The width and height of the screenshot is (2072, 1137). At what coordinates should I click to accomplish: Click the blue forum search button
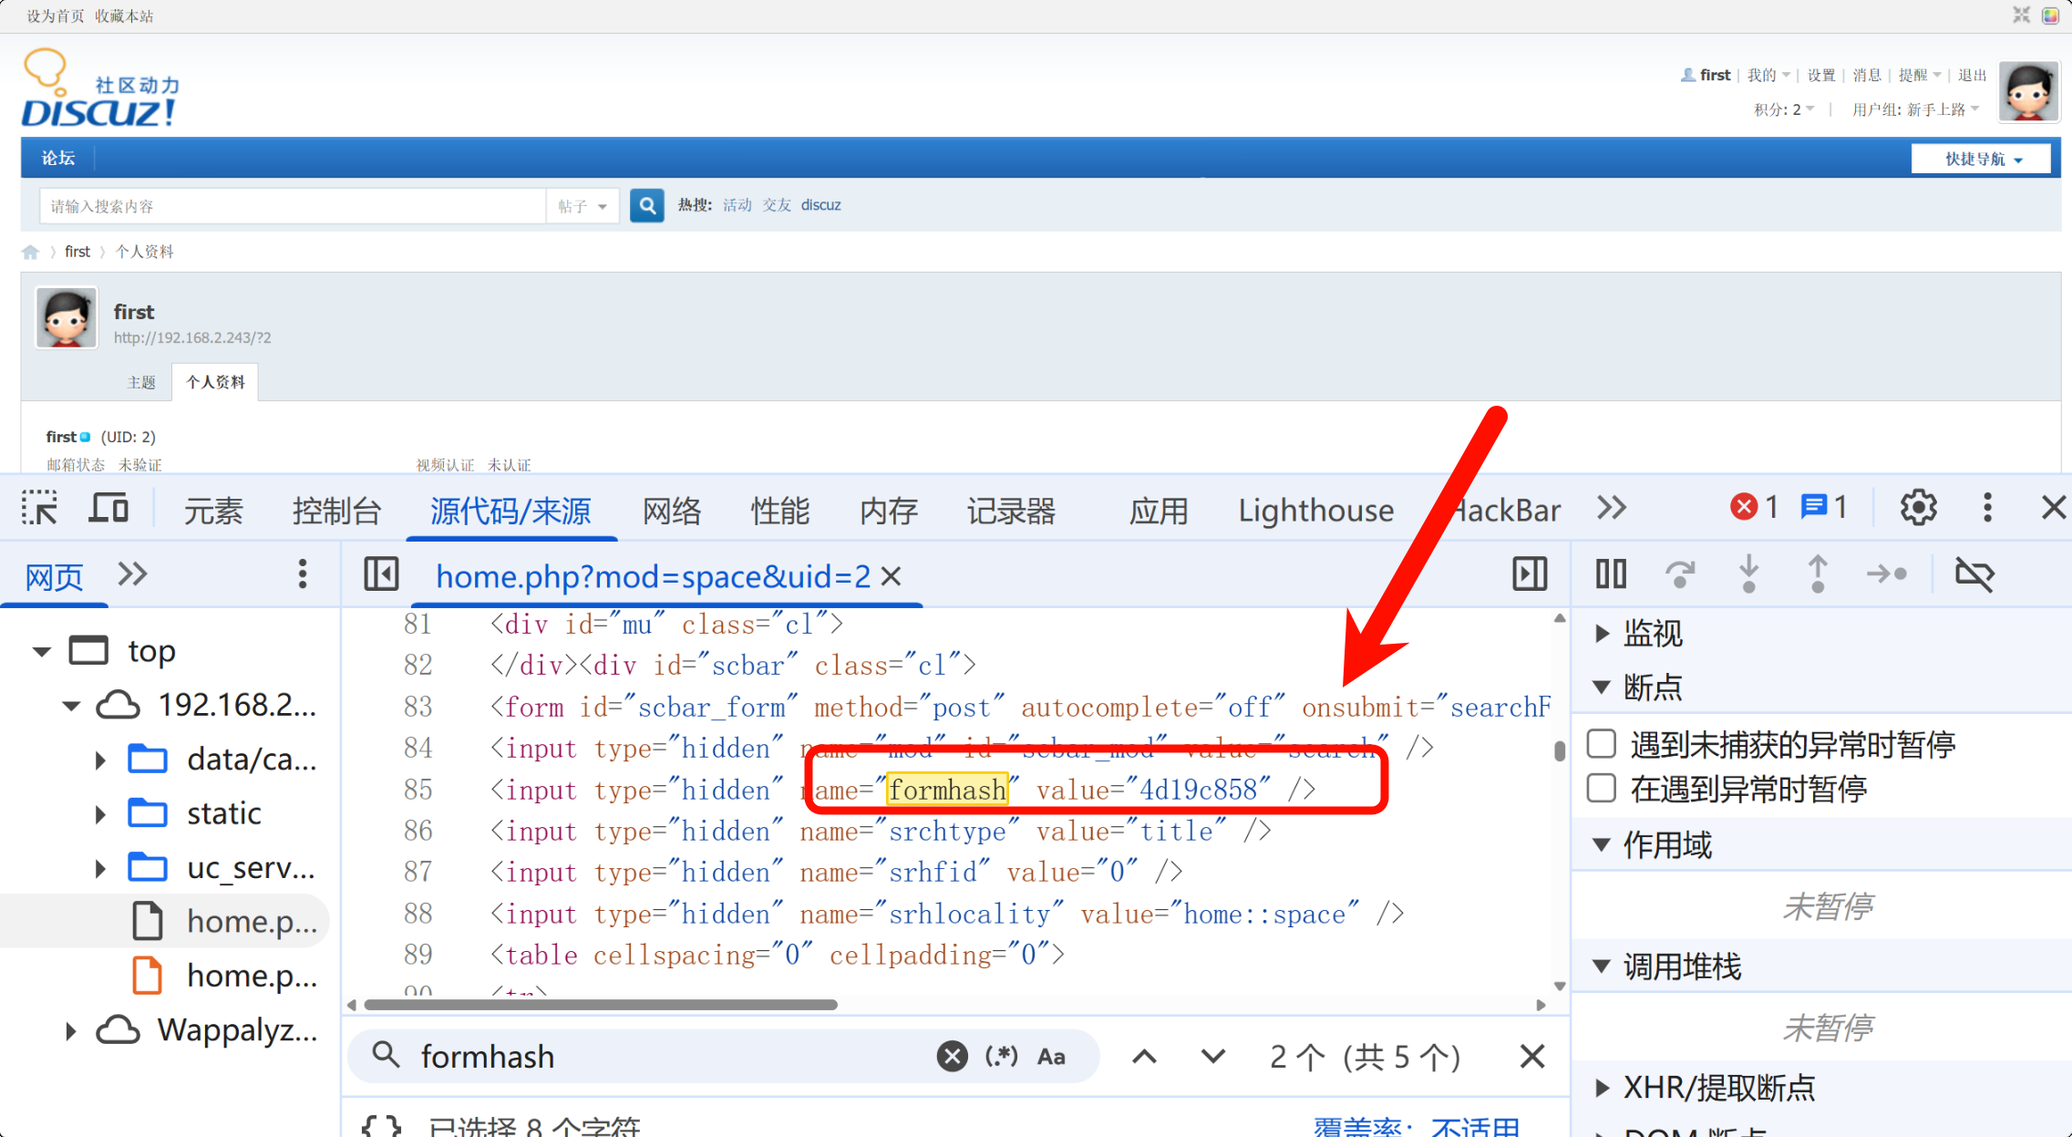point(646,206)
